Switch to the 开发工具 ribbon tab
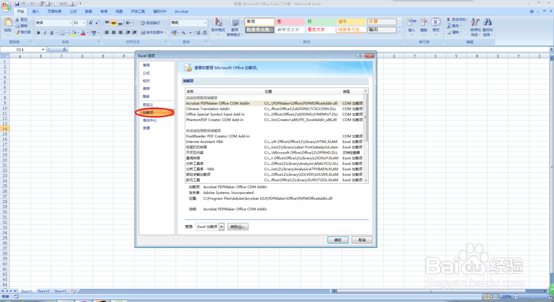 click(138, 12)
